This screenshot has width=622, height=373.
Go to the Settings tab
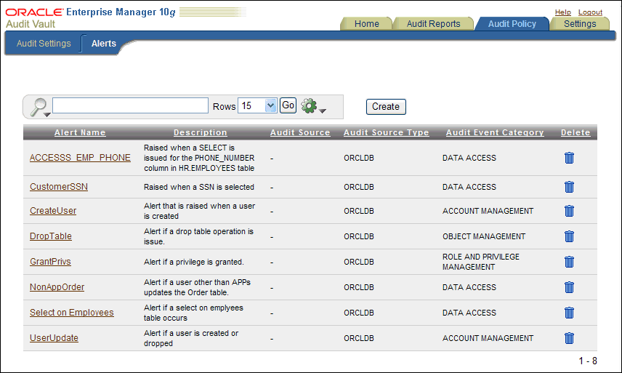(580, 24)
